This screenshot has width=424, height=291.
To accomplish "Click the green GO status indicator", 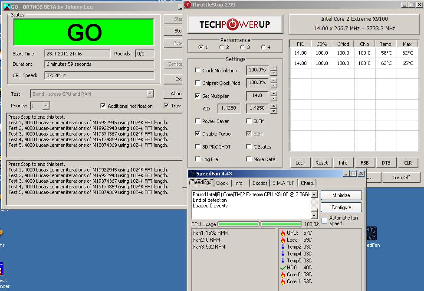I will pos(84,32).
